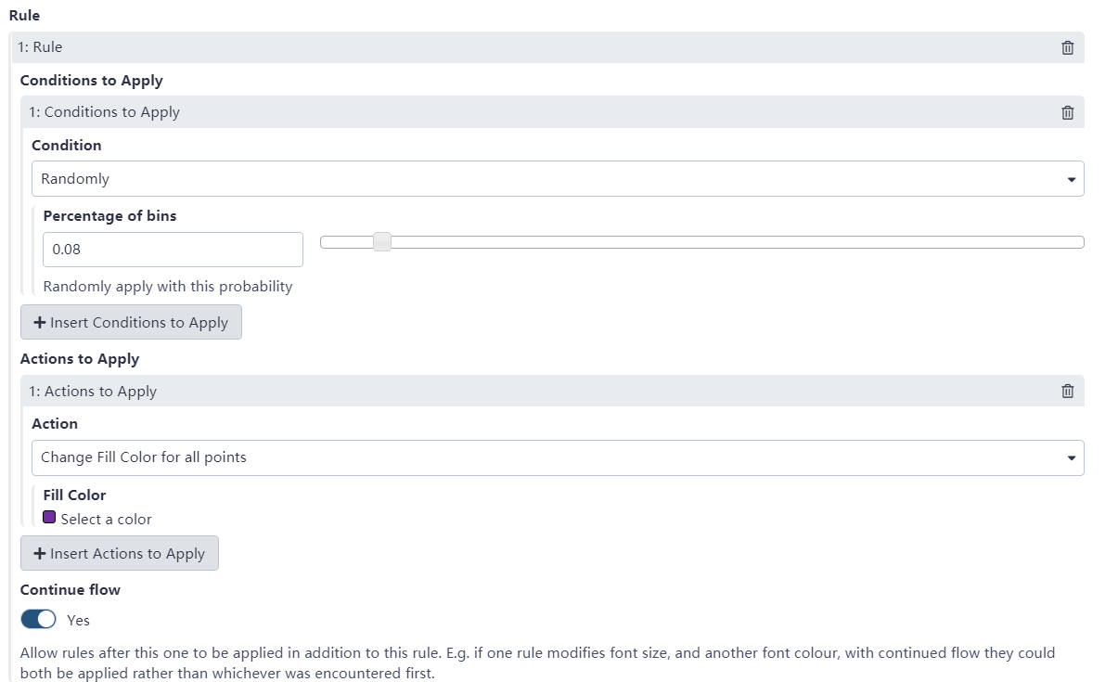Toggle the Continue flow switch
The image size is (1105, 682).
coord(38,619)
